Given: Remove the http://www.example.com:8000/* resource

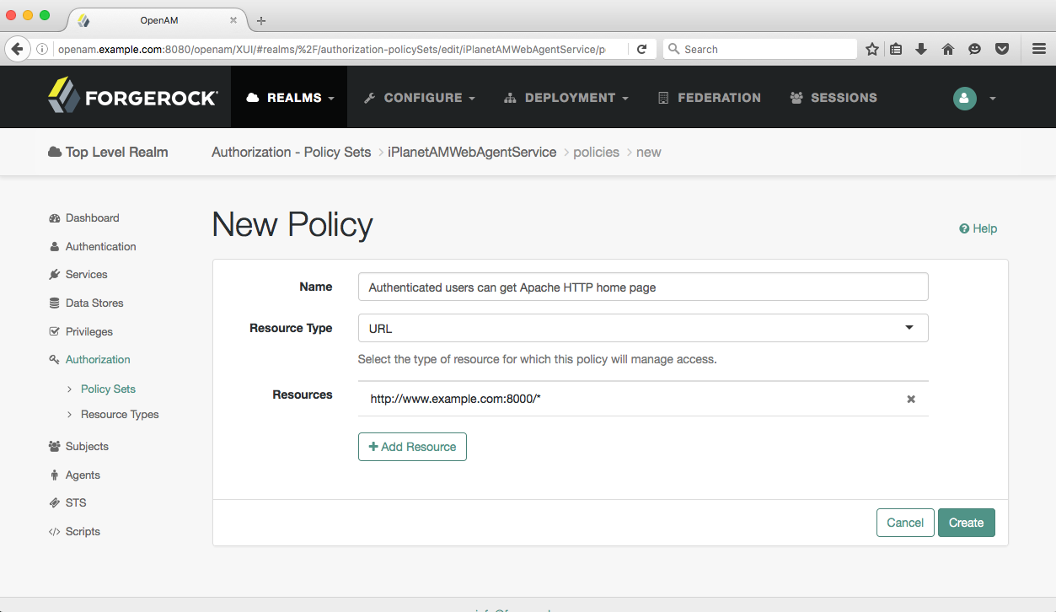Looking at the screenshot, I should (x=911, y=400).
